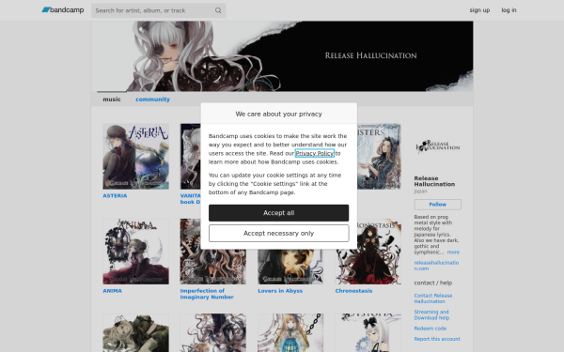Click the Release Hallucination artist name text
Screen dimensions: 564x352
pyautogui.click(x=434, y=181)
